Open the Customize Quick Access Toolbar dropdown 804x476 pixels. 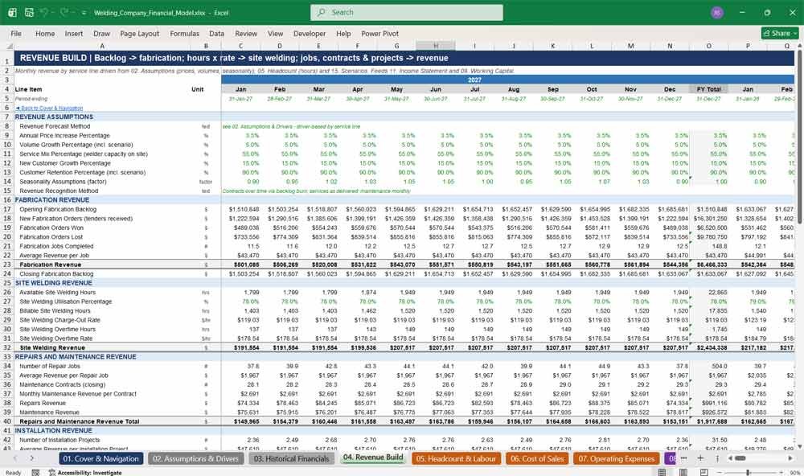tap(84, 13)
